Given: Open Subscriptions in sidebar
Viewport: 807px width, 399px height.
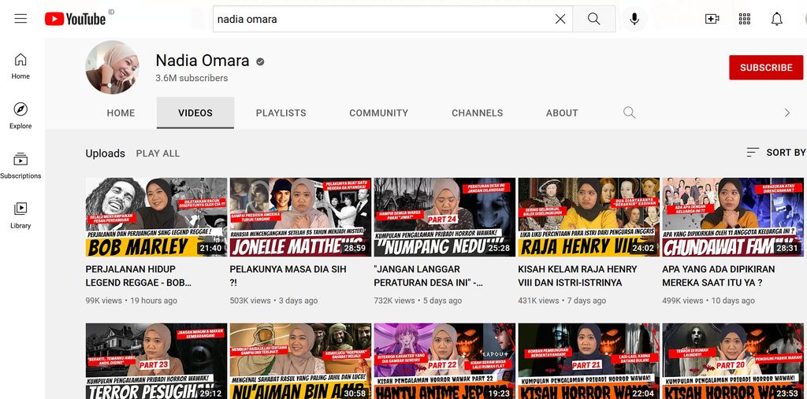Looking at the screenshot, I should pos(20,165).
